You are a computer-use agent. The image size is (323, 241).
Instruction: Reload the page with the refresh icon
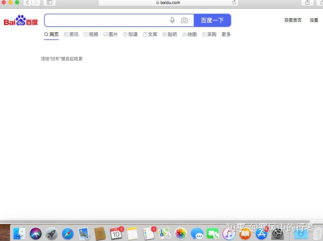(234, 2)
